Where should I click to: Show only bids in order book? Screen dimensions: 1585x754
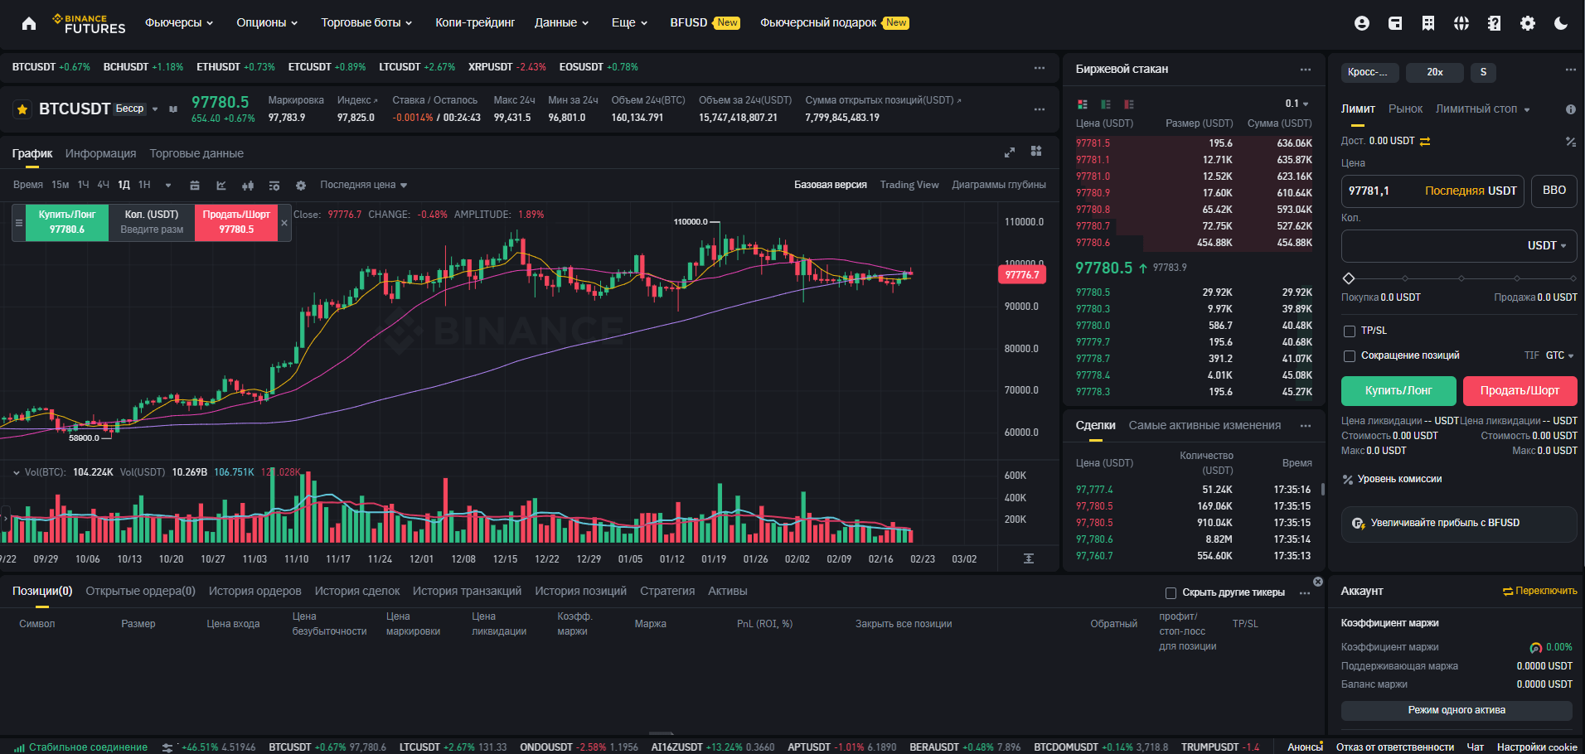pyautogui.click(x=1106, y=104)
